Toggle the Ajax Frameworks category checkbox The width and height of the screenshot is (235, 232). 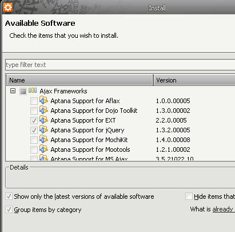23,91
